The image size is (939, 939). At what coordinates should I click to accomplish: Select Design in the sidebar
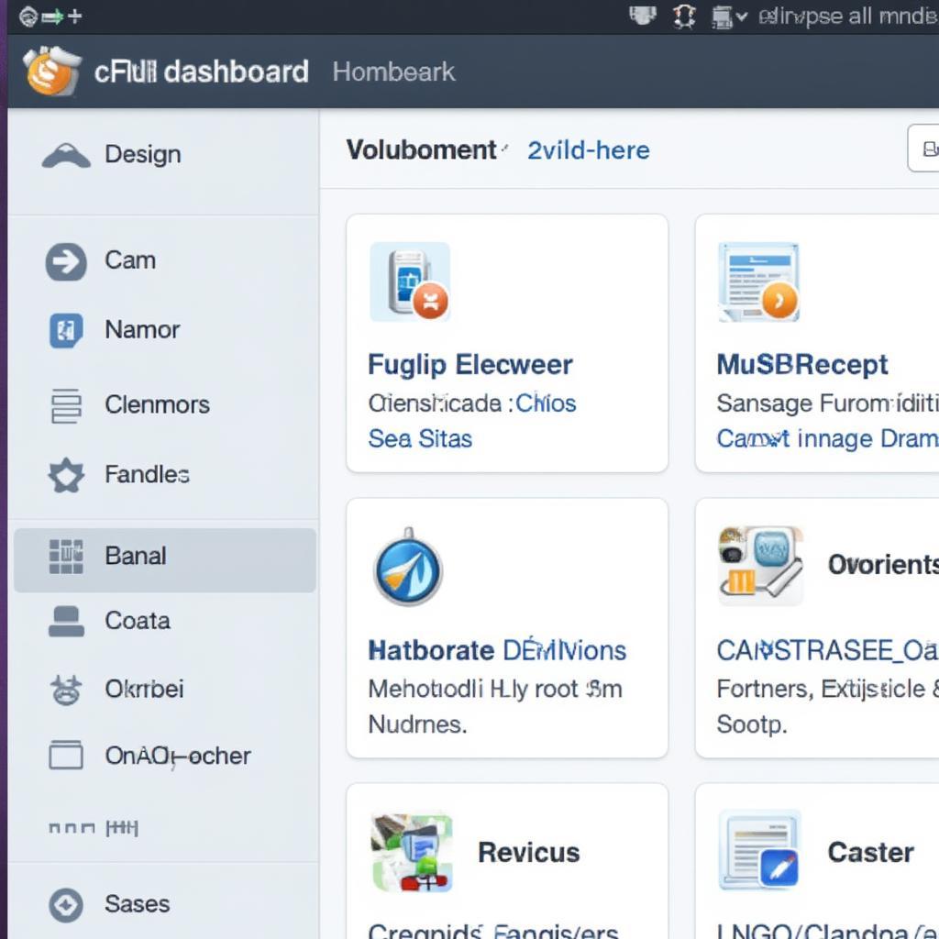point(163,154)
